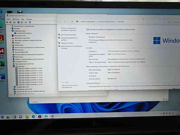Click the Мыши и иные указывающие устройства icon
The image size is (180, 135).
click(x=14, y=59)
